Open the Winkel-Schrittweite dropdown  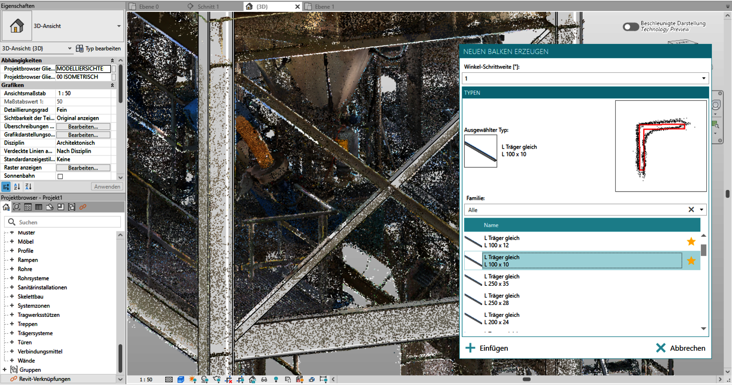tap(704, 79)
